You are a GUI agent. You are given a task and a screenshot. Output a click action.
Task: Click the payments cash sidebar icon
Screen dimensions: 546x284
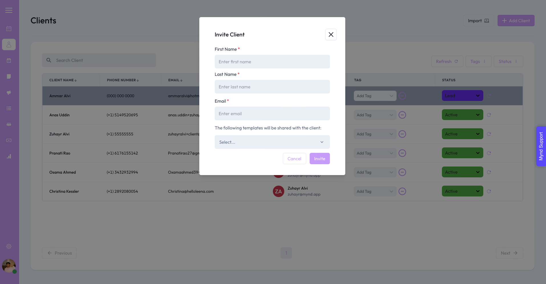click(x=9, y=140)
